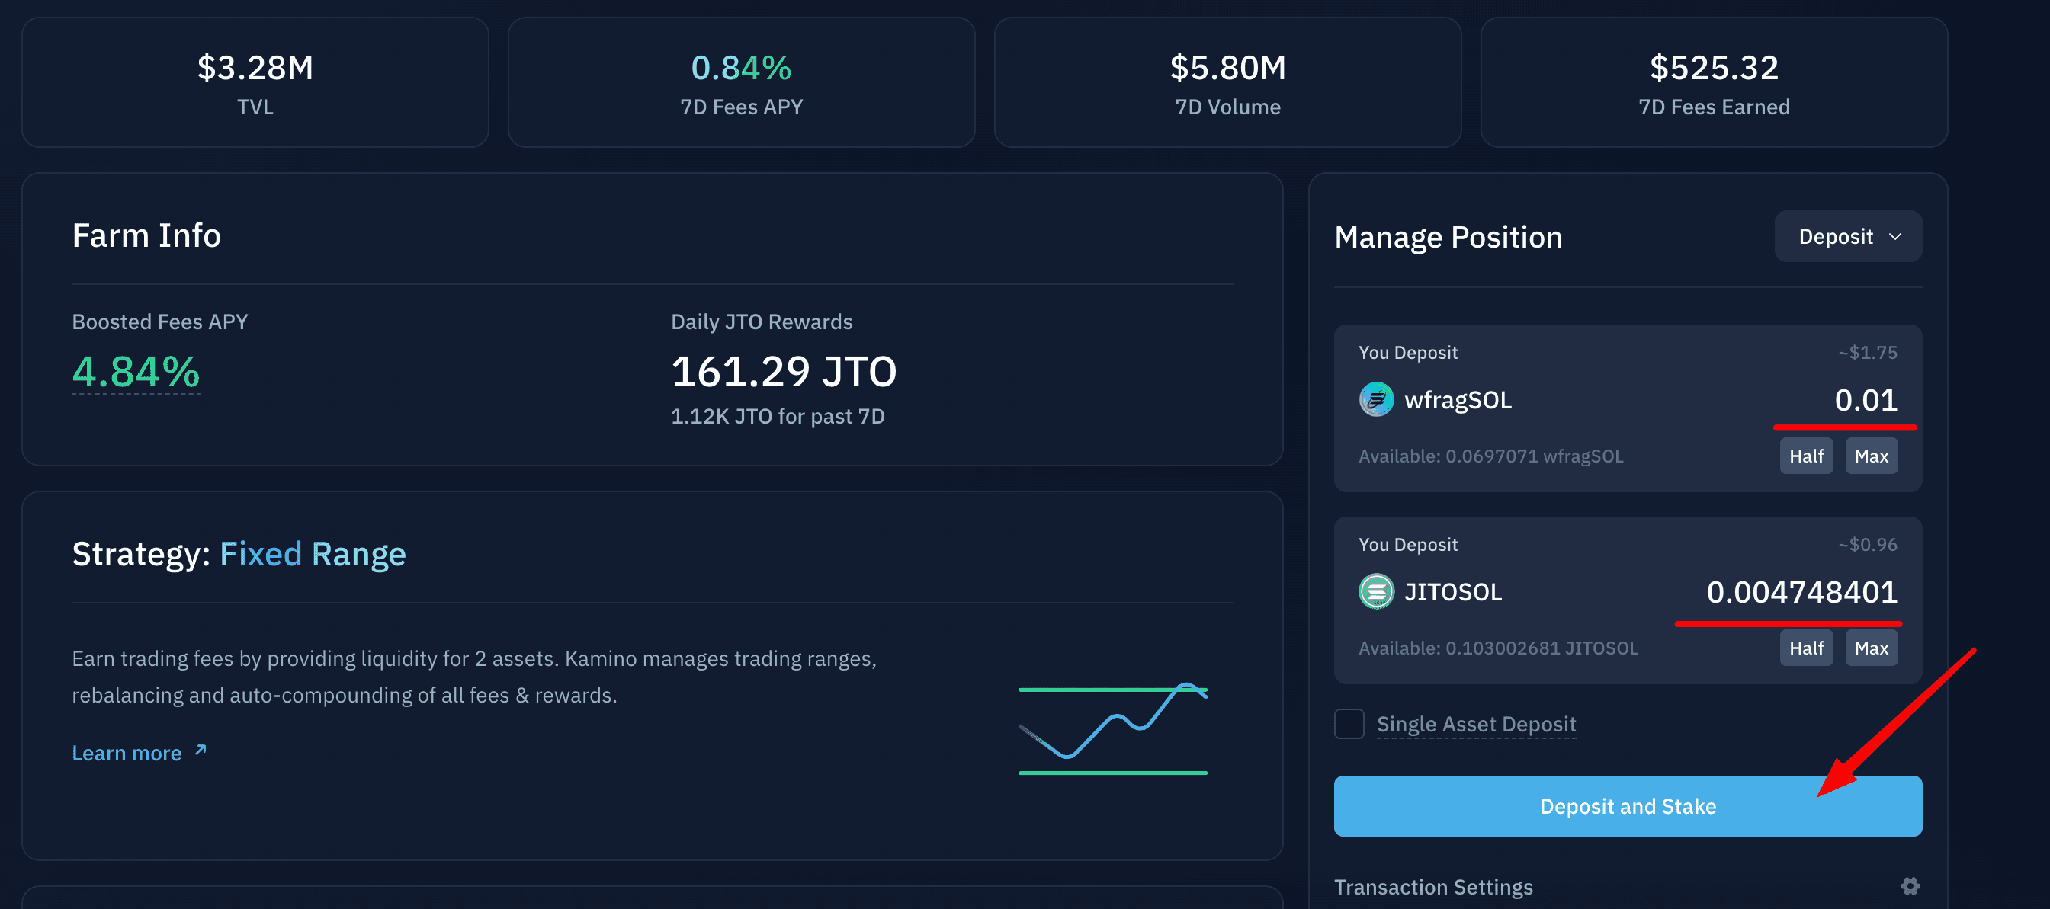Click the ~$1.75 deposit value estimate
Viewport: 2050px width, 909px height.
pos(1867,352)
